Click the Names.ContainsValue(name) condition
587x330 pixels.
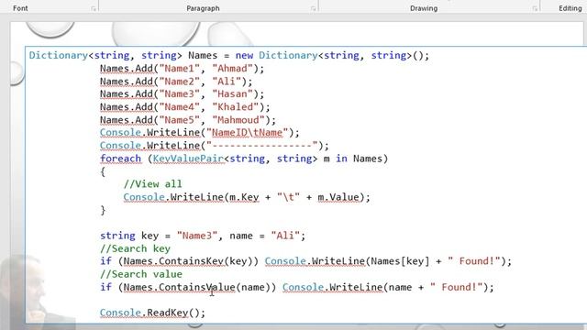coord(196,287)
